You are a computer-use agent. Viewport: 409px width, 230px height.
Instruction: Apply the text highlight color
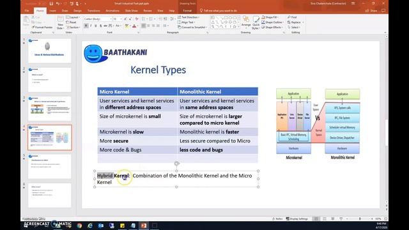pyautogui.click(x=127, y=26)
